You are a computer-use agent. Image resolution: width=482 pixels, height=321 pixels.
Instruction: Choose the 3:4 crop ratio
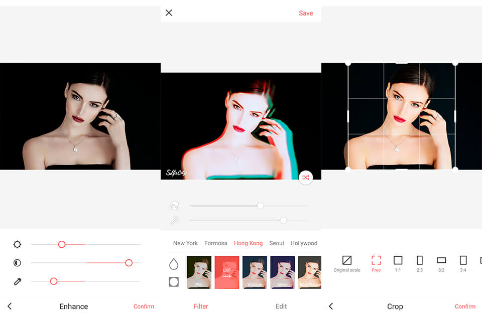coord(463,264)
